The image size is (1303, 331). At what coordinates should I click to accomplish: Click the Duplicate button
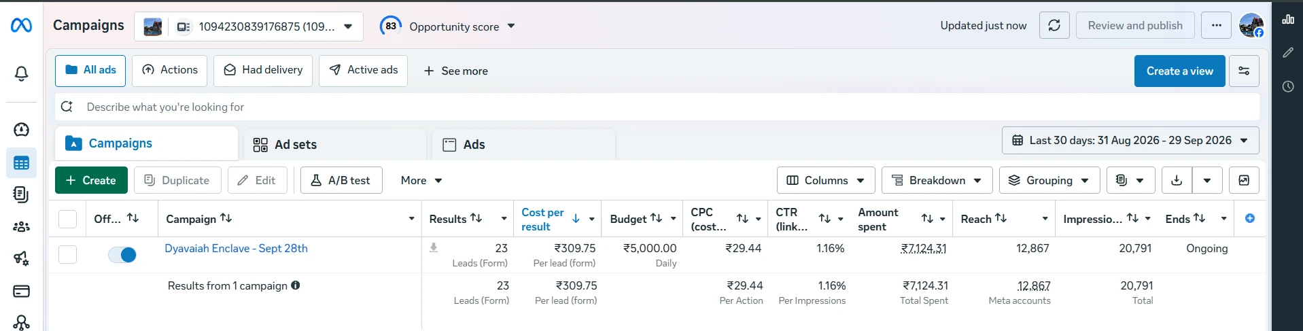pos(177,180)
